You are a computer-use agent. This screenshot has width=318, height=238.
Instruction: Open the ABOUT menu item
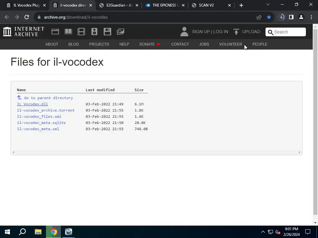[52, 44]
